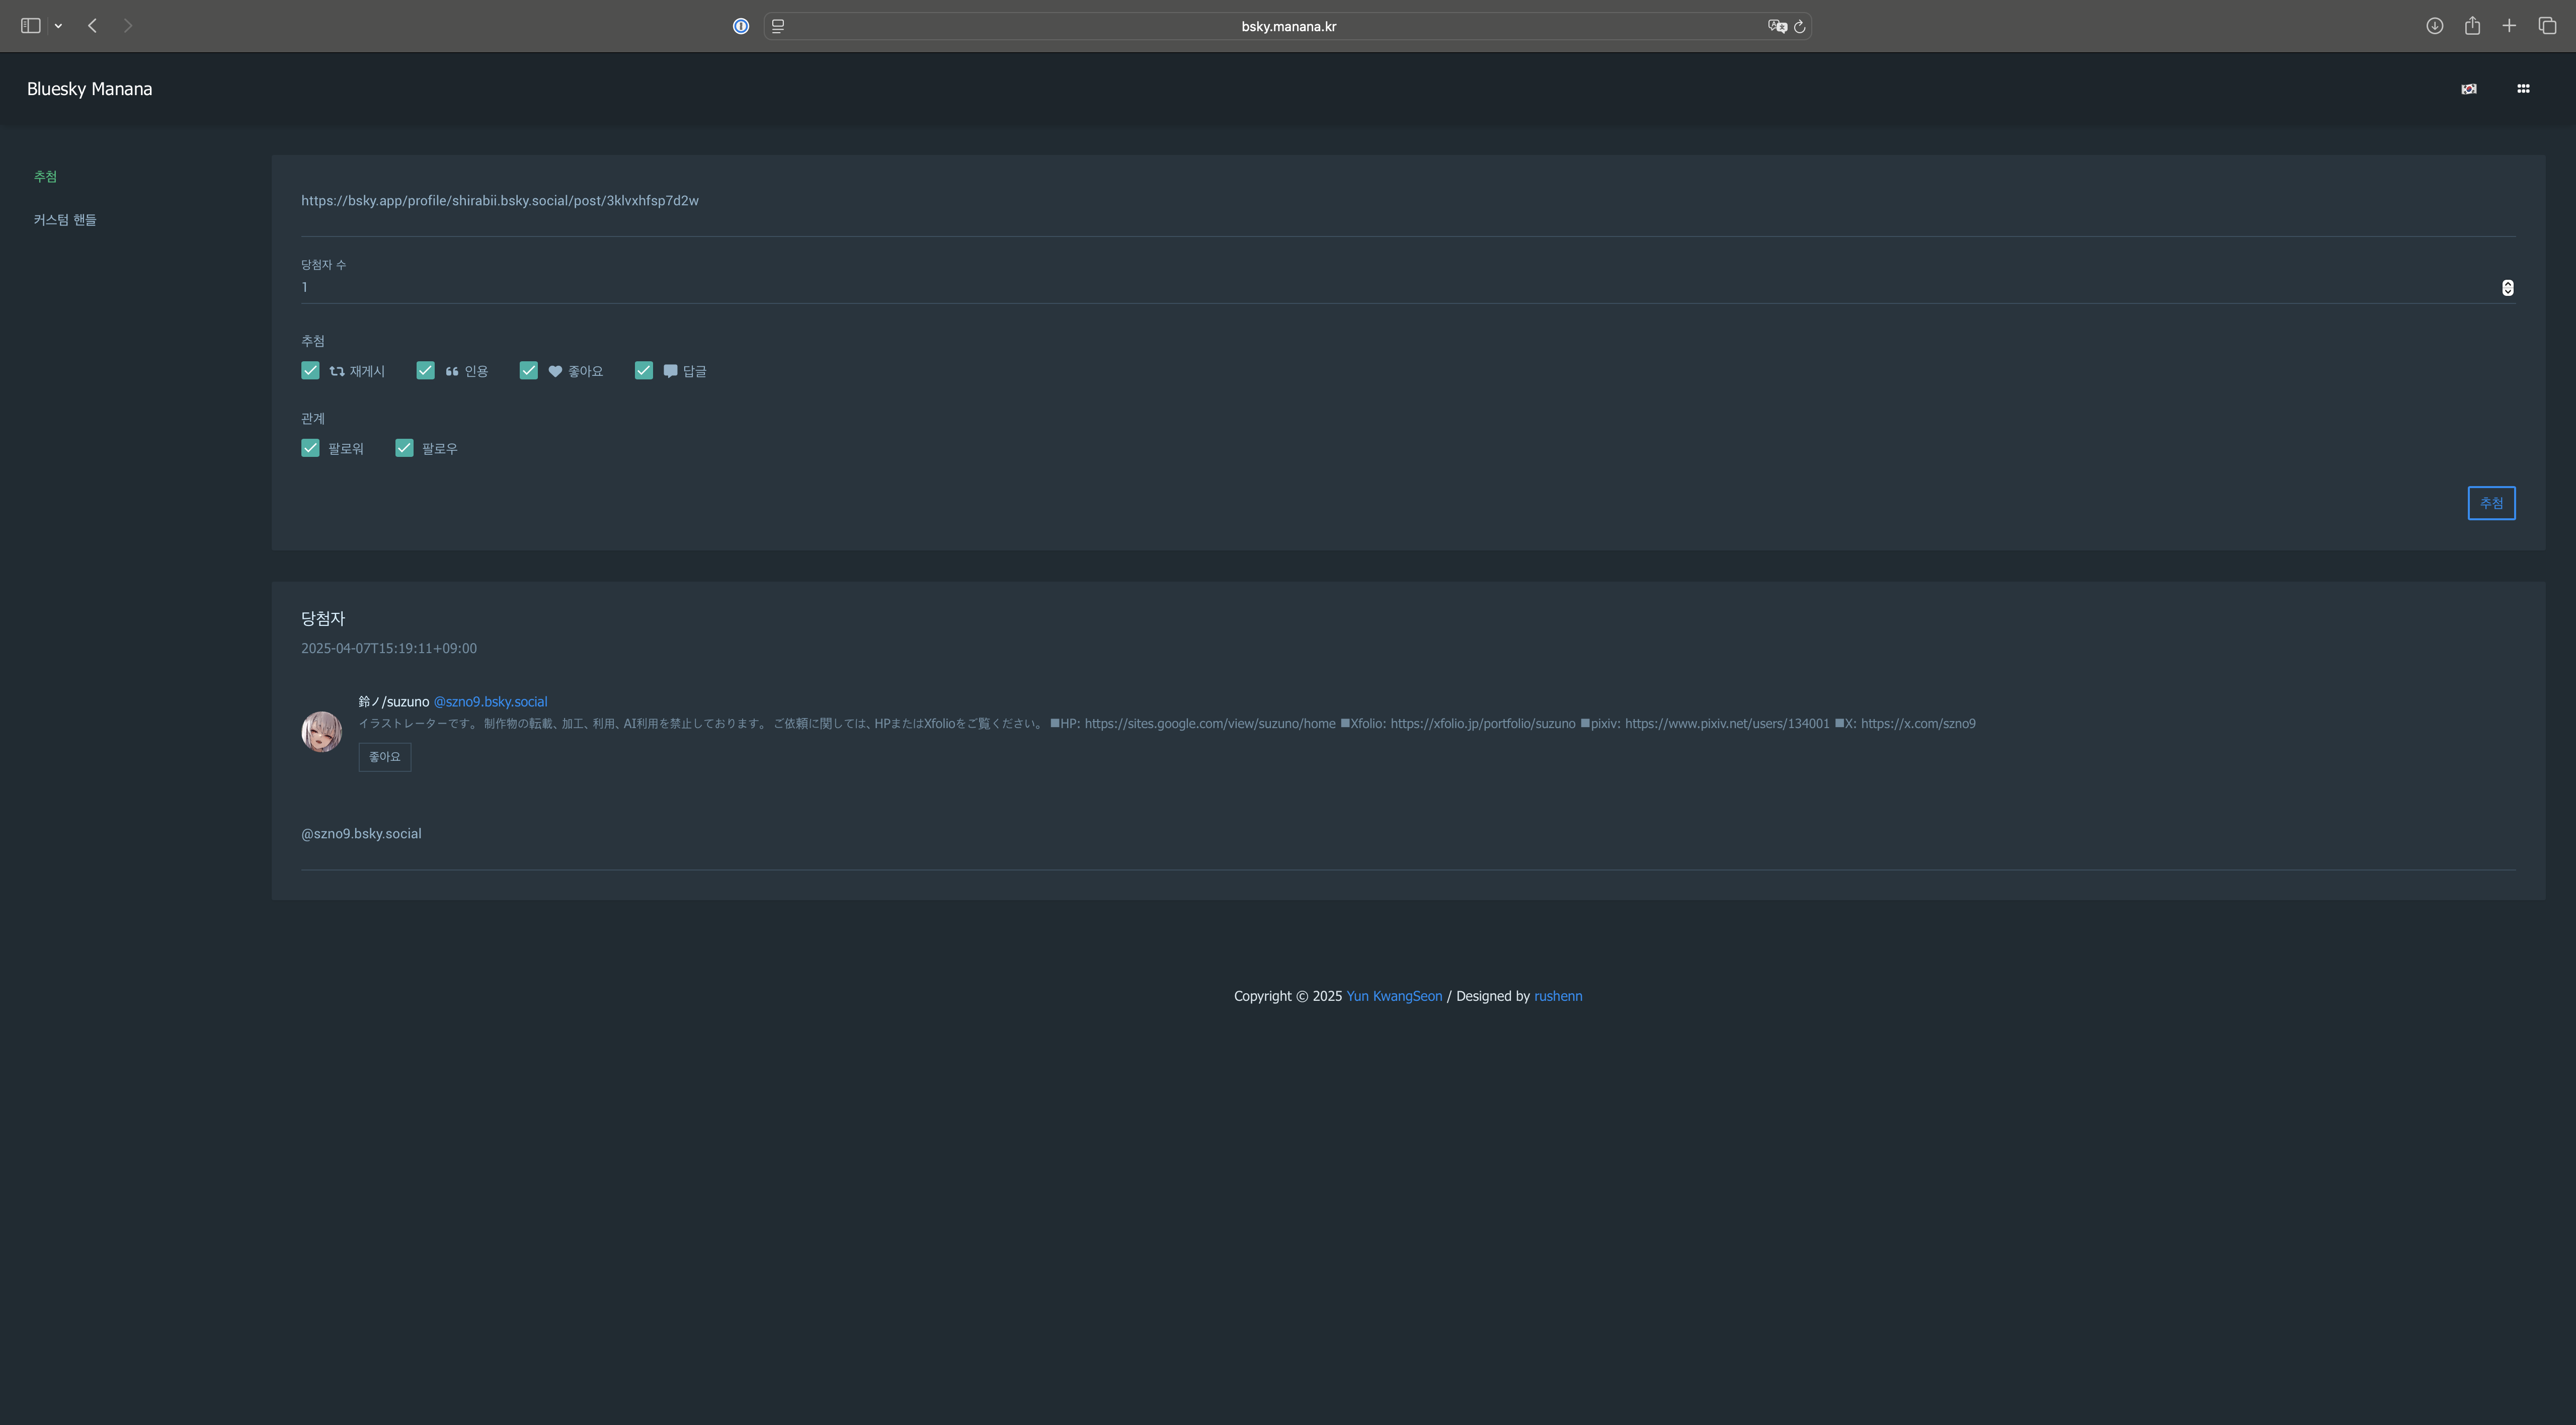
Task: Click the Safari reload page icon
Action: (1800, 27)
